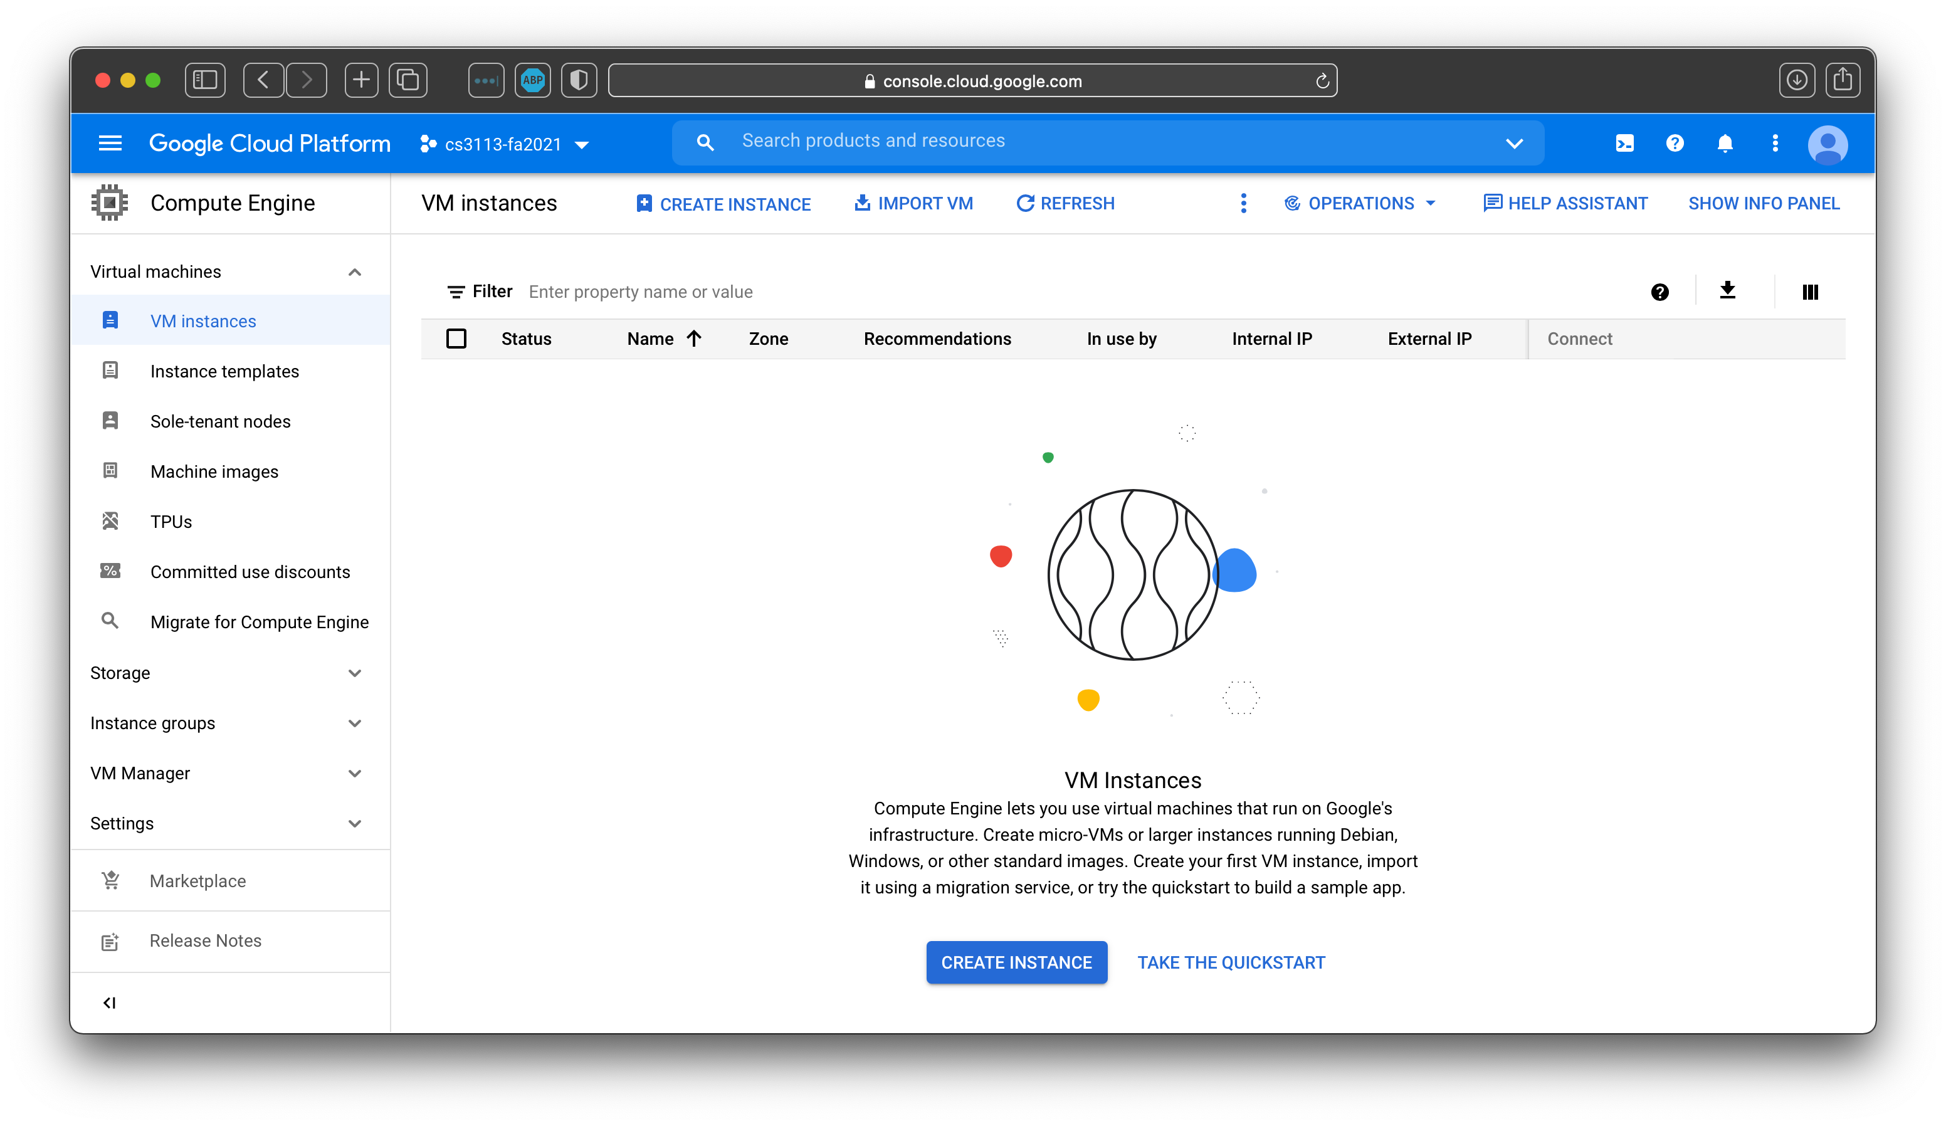
Task: Click the Internal IP column header
Action: coord(1272,339)
